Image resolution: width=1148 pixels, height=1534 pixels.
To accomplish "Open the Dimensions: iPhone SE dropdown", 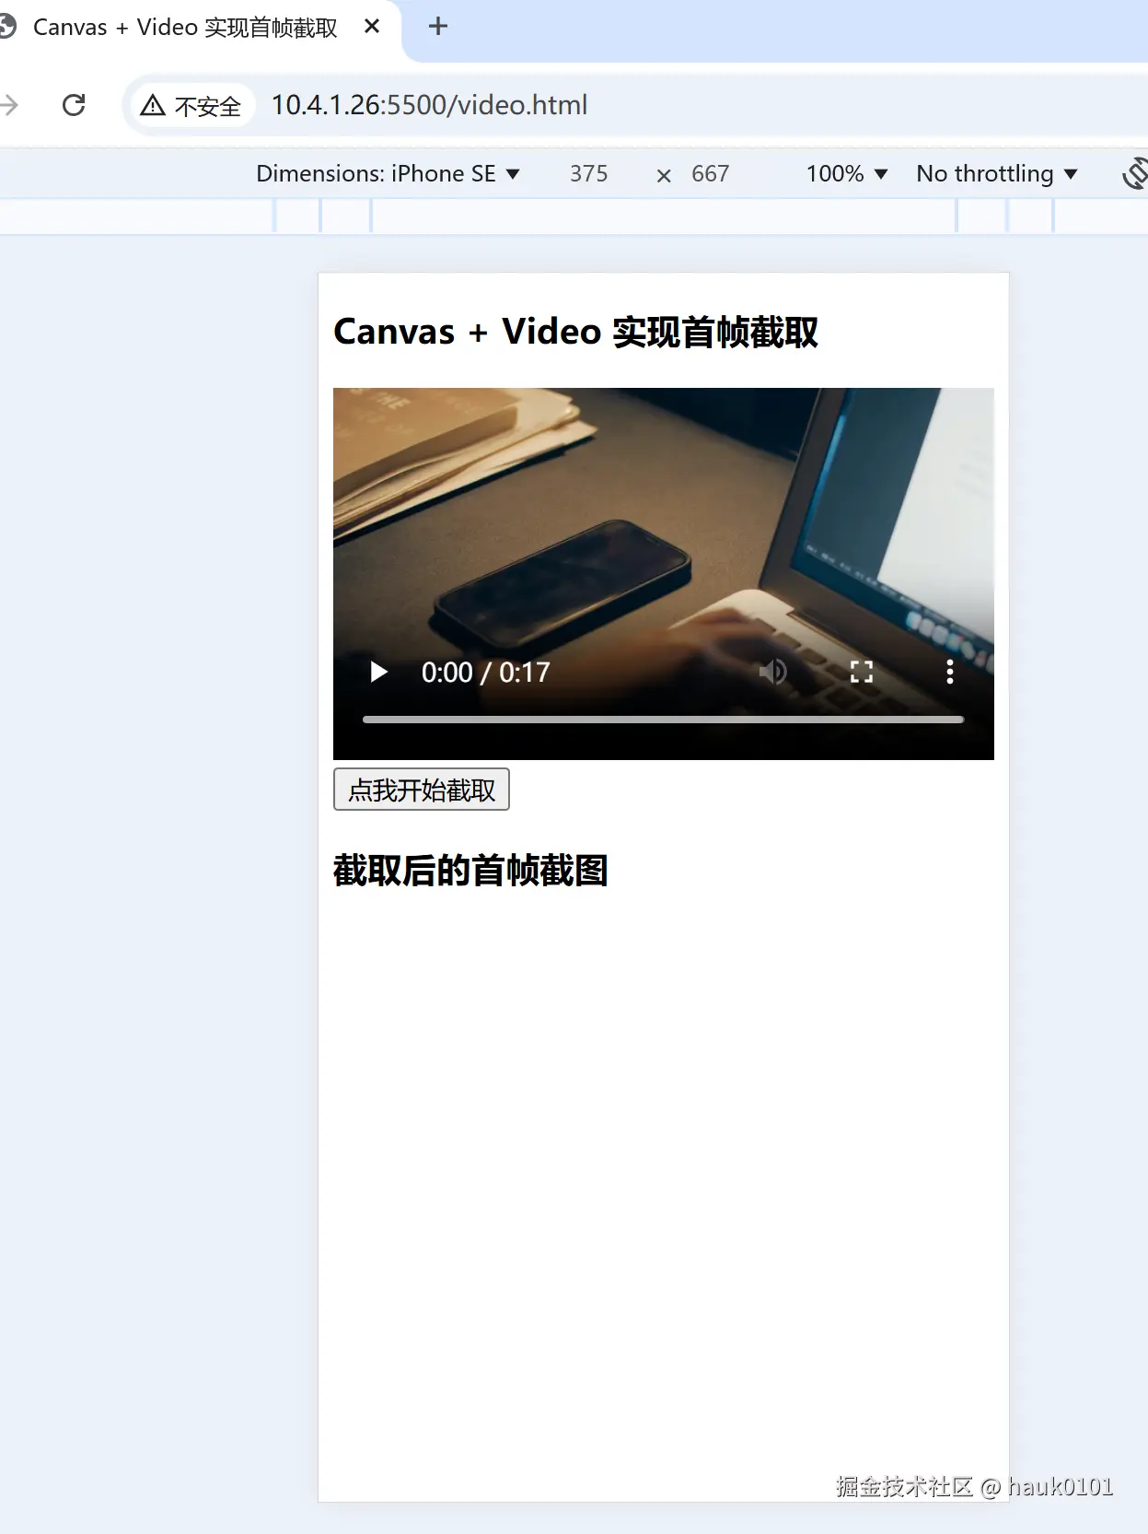I will 388,173.
